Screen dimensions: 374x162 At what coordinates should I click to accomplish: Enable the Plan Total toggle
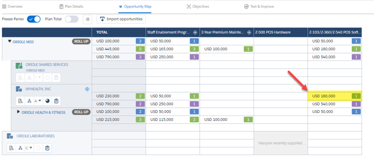[71, 19]
